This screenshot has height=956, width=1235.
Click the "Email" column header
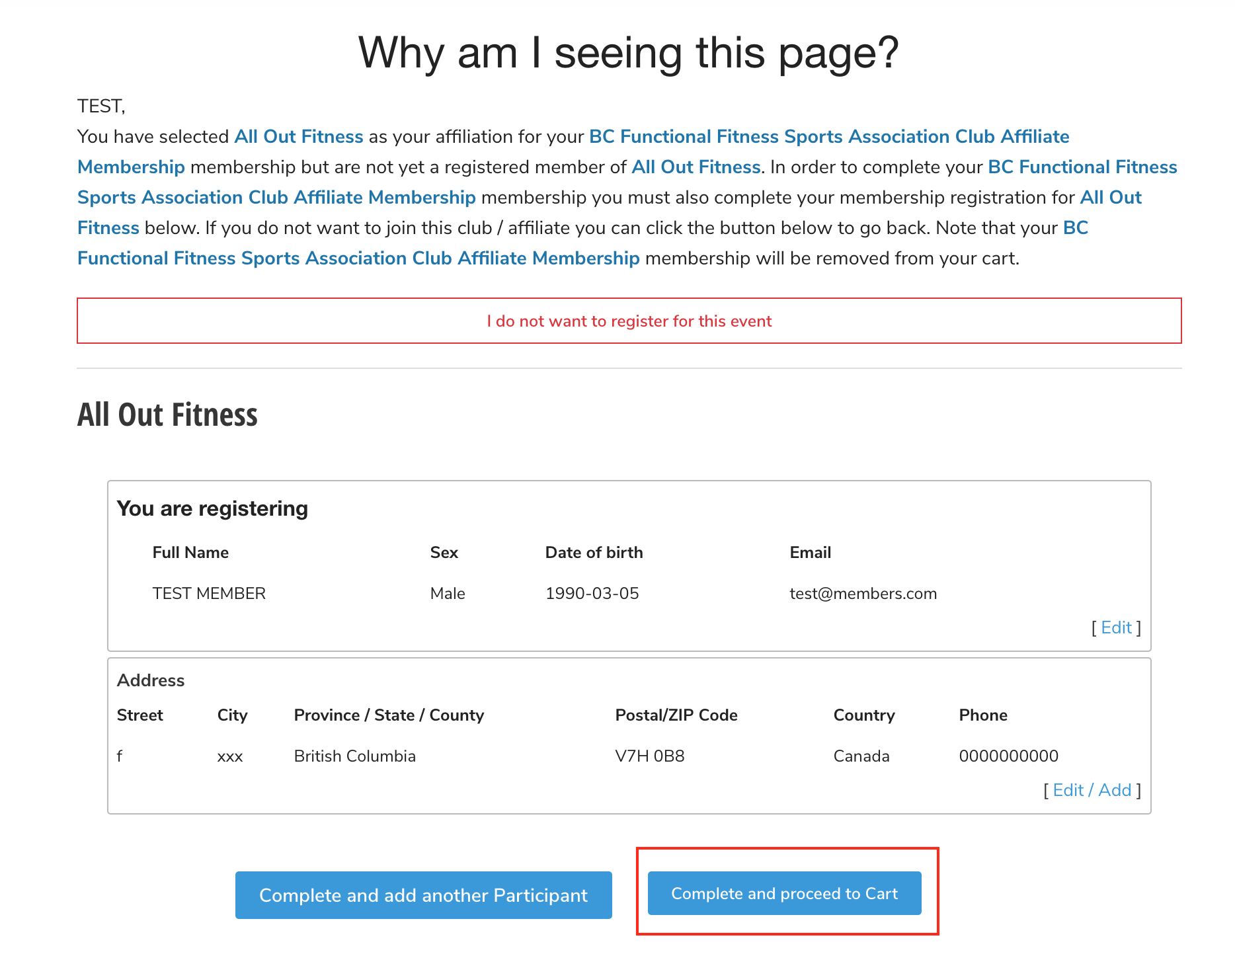(811, 553)
